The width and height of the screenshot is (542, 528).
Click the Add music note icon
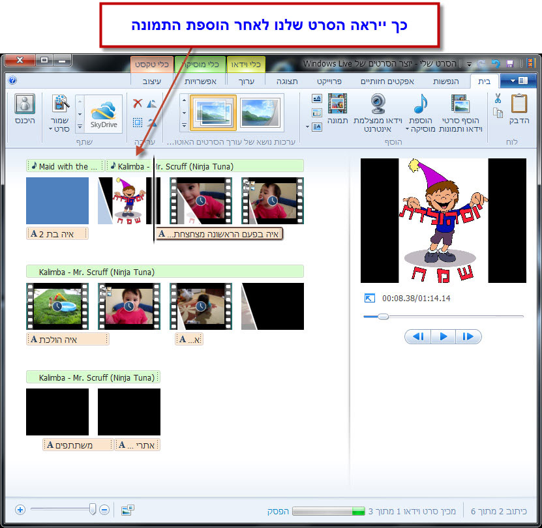[x=420, y=104]
